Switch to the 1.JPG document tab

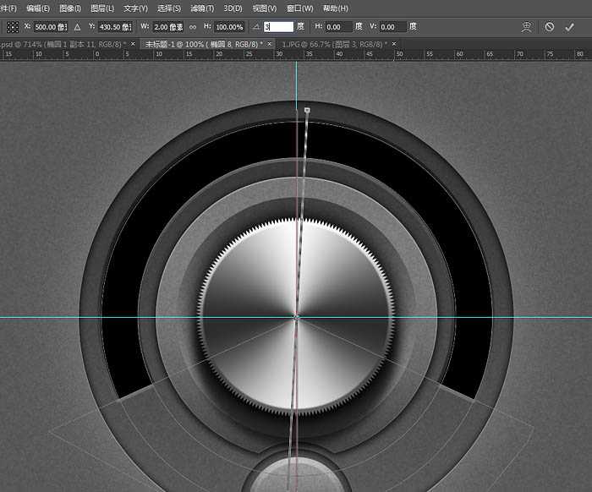tap(334, 43)
